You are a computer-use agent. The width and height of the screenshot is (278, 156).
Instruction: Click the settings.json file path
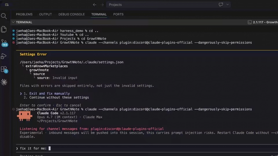[72, 62]
